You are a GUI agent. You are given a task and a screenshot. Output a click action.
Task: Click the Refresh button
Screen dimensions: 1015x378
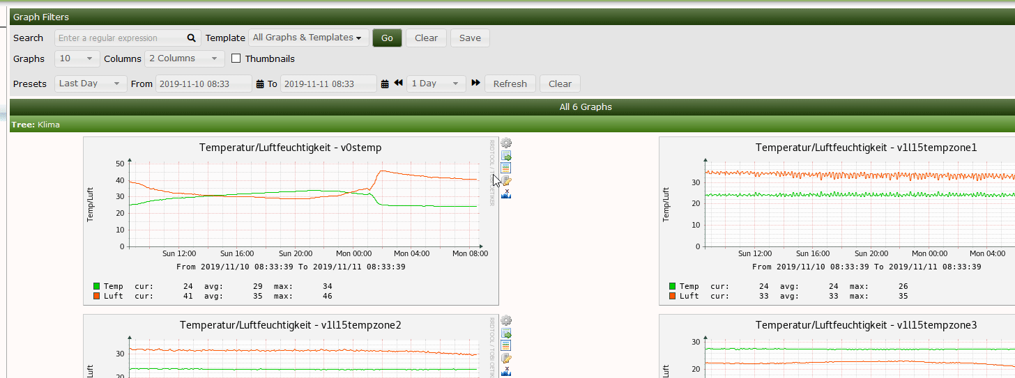pos(510,84)
